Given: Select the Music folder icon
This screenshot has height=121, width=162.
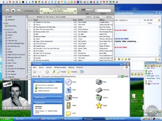Looking at the screenshot, I should [68, 82].
